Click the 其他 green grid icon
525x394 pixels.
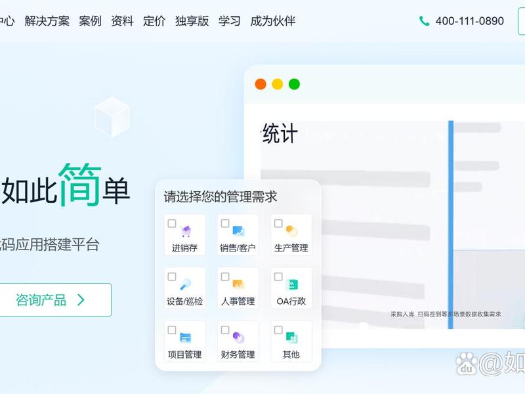click(x=291, y=338)
